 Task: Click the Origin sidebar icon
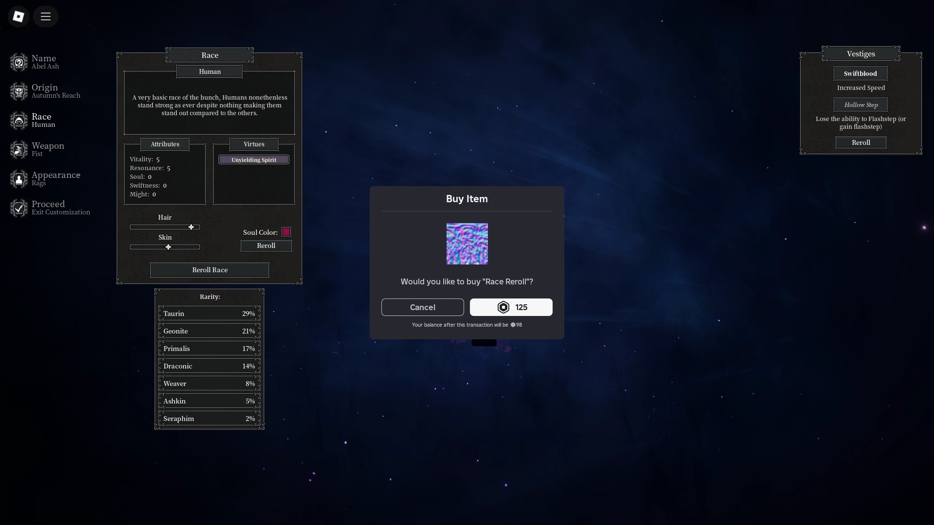click(x=19, y=91)
